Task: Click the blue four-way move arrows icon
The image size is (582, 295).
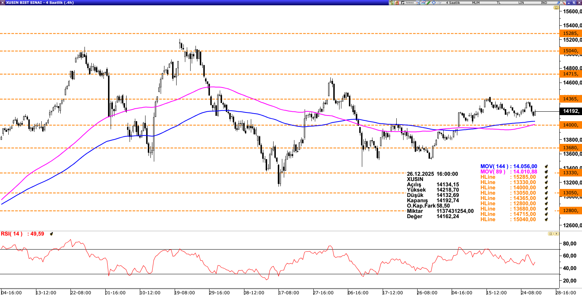Action: click(433, 3)
